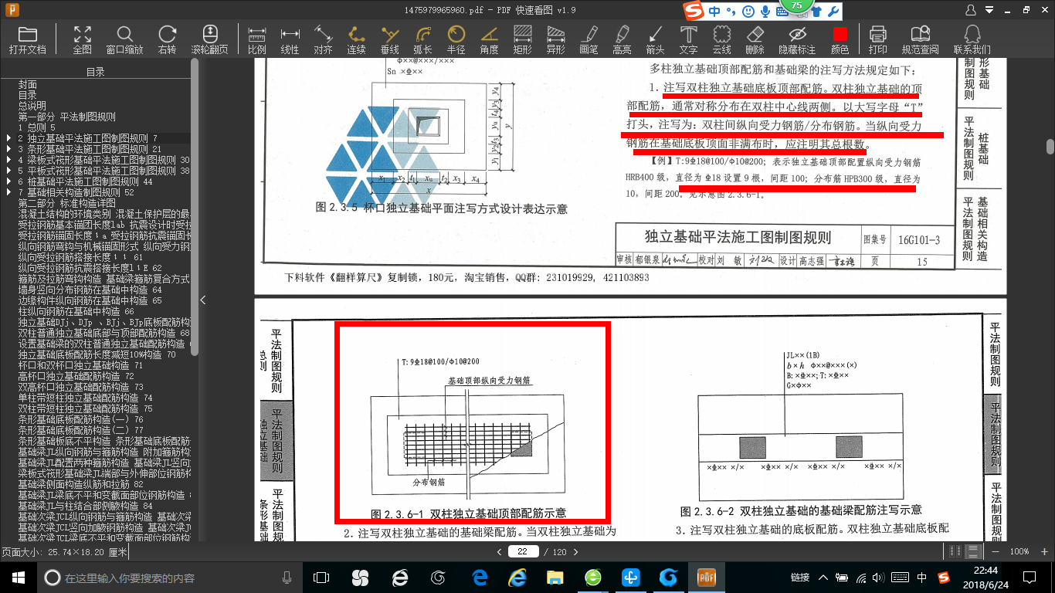Choose the 云线 cloud line tool
Screen dimensions: 1055x593
click(x=721, y=39)
